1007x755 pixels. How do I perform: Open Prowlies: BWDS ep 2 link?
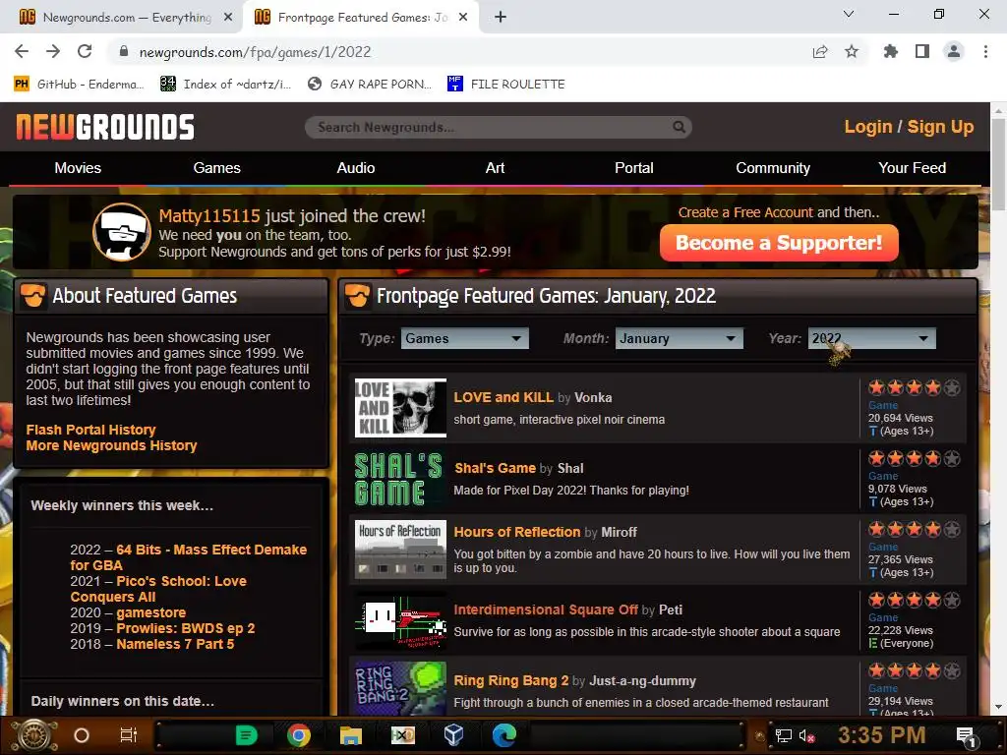[186, 628]
